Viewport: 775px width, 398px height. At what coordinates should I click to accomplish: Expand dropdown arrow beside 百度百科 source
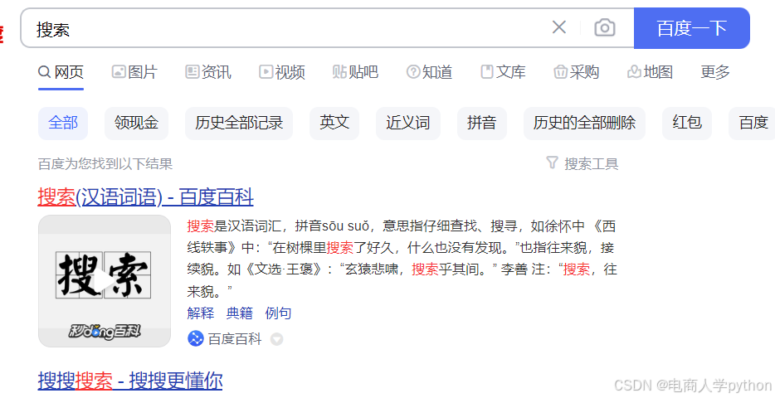[x=277, y=339]
